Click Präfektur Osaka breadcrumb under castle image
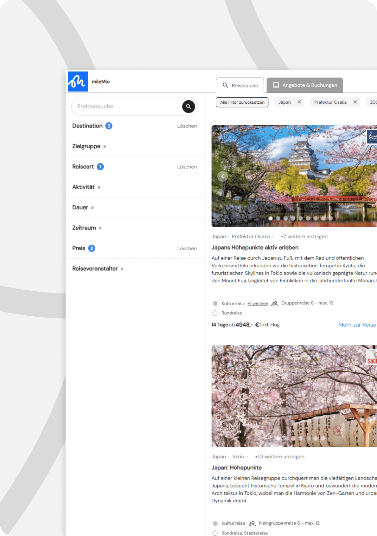 [251, 236]
